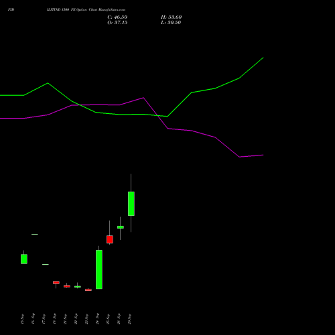
Task: Click the 29 Sep date label
Action: coord(129,319)
